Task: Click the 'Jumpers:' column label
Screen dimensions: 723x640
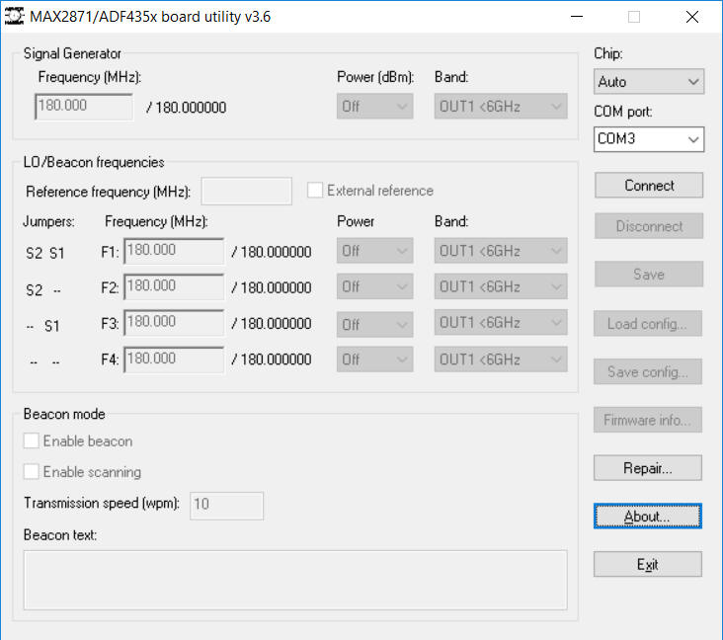Action: [48, 222]
